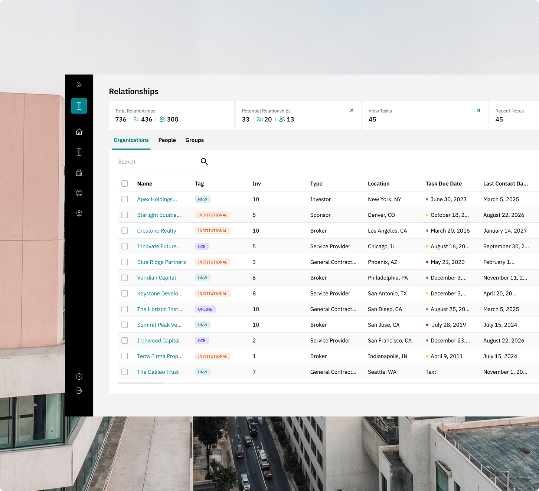Open View Tasks card arrow
This screenshot has width=539, height=491.
478,111
